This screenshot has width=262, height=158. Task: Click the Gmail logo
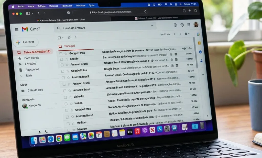[x=31, y=29]
